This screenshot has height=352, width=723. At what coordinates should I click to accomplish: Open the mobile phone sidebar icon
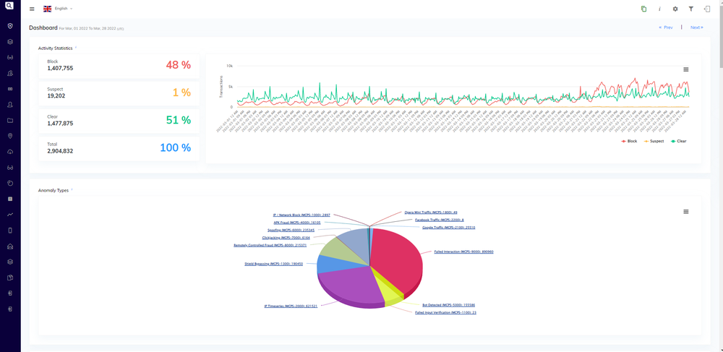[x=10, y=231]
